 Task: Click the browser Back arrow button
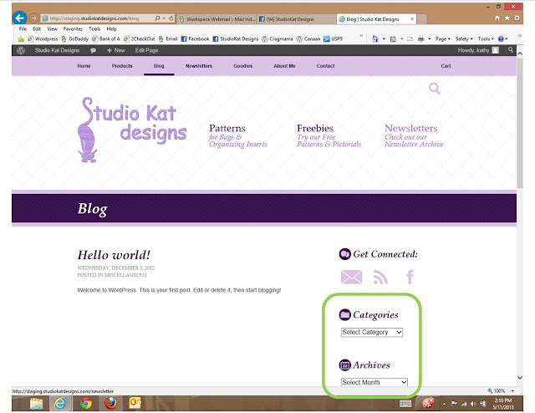click(20, 18)
